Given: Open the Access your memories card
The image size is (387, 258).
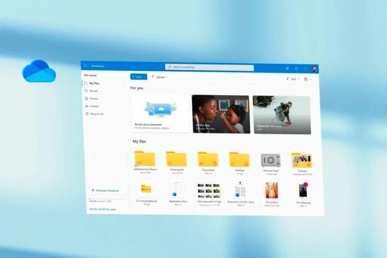Looking at the screenshot, I should 160,113.
